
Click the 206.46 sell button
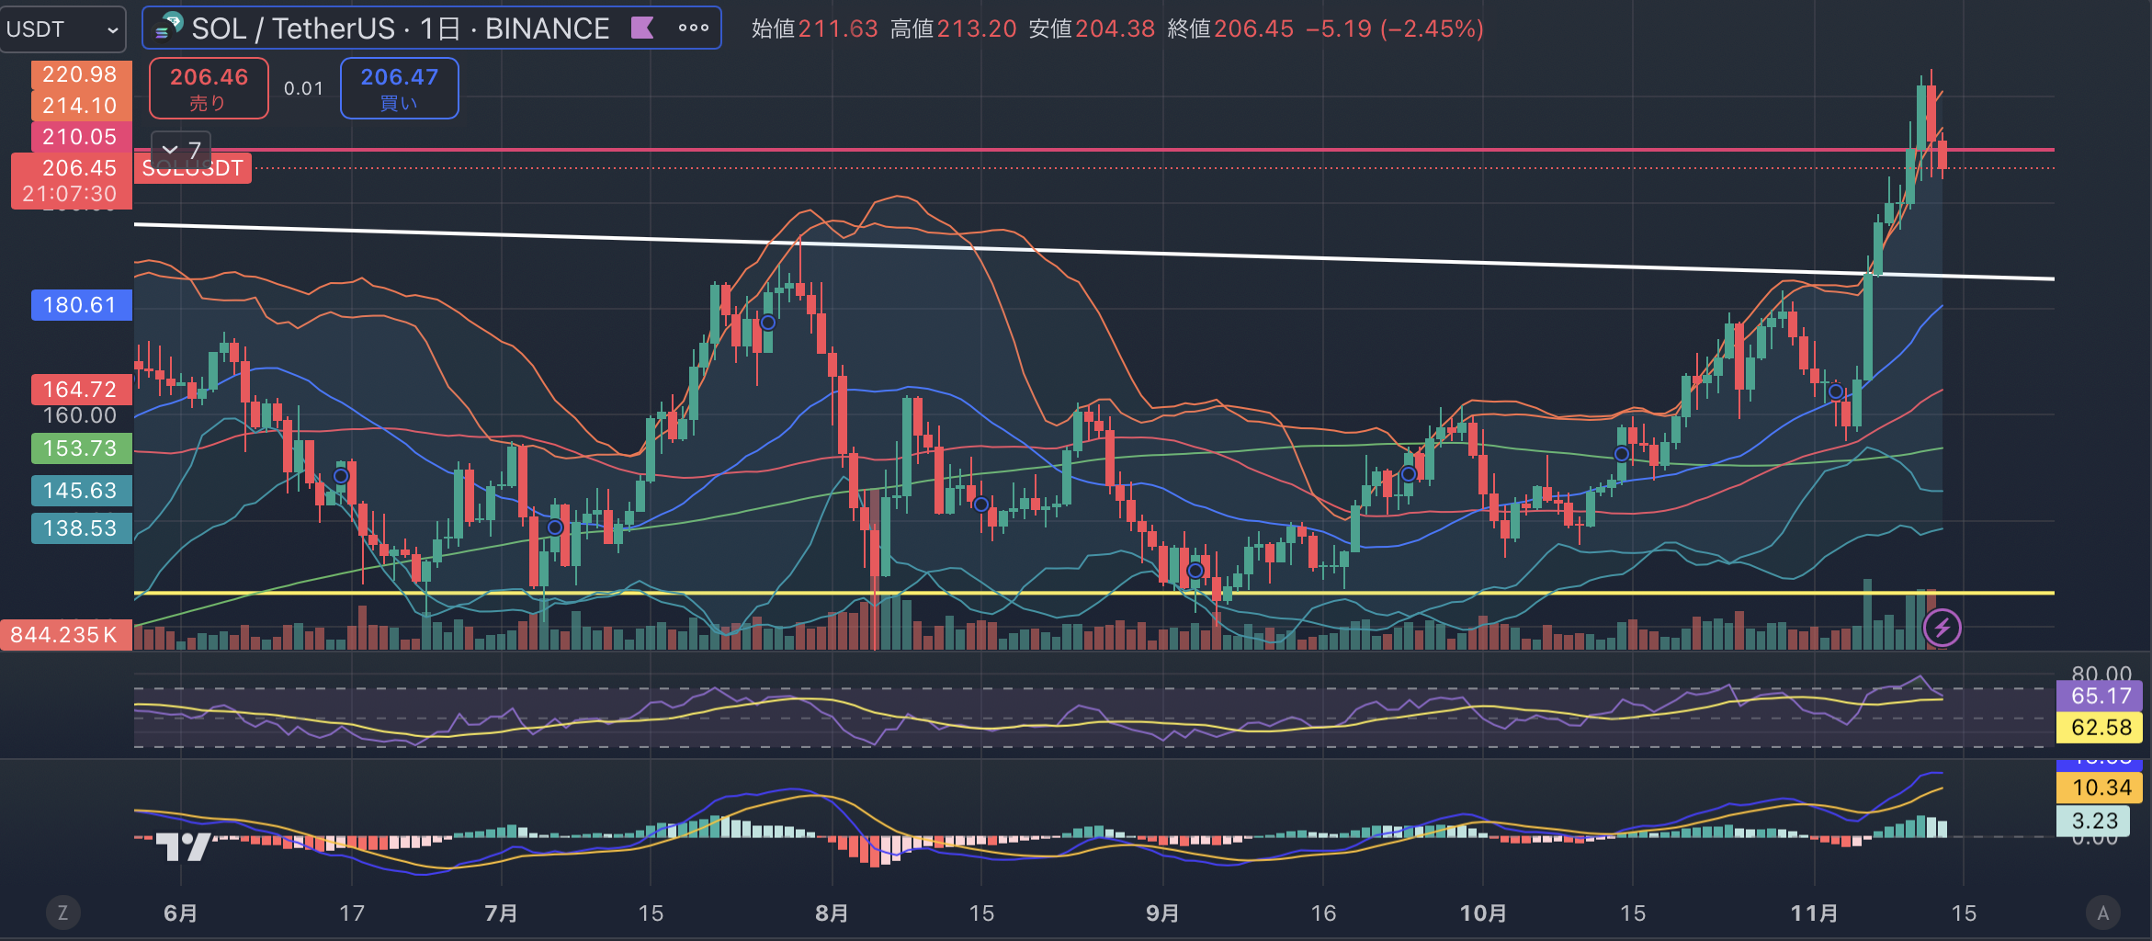(209, 88)
